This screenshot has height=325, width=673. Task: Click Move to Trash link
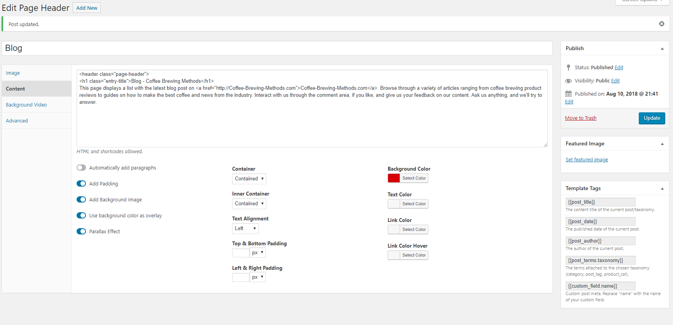tap(580, 118)
